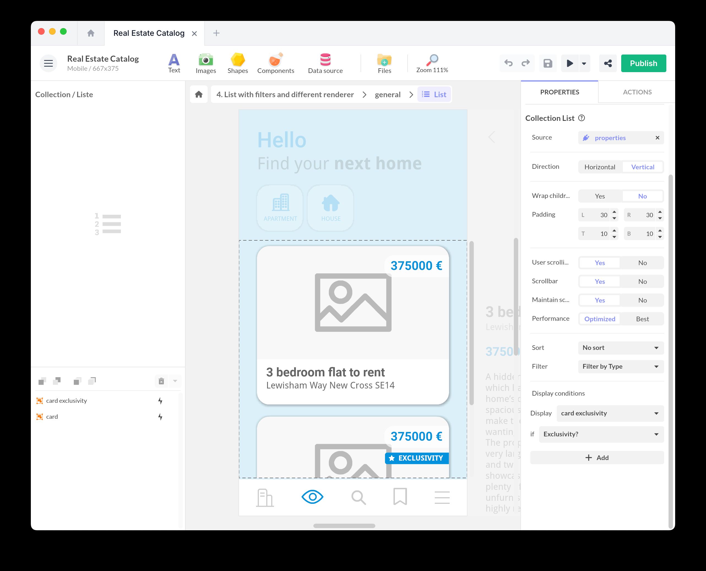Open the Components library
Screen dimensions: 706x571
(276, 63)
